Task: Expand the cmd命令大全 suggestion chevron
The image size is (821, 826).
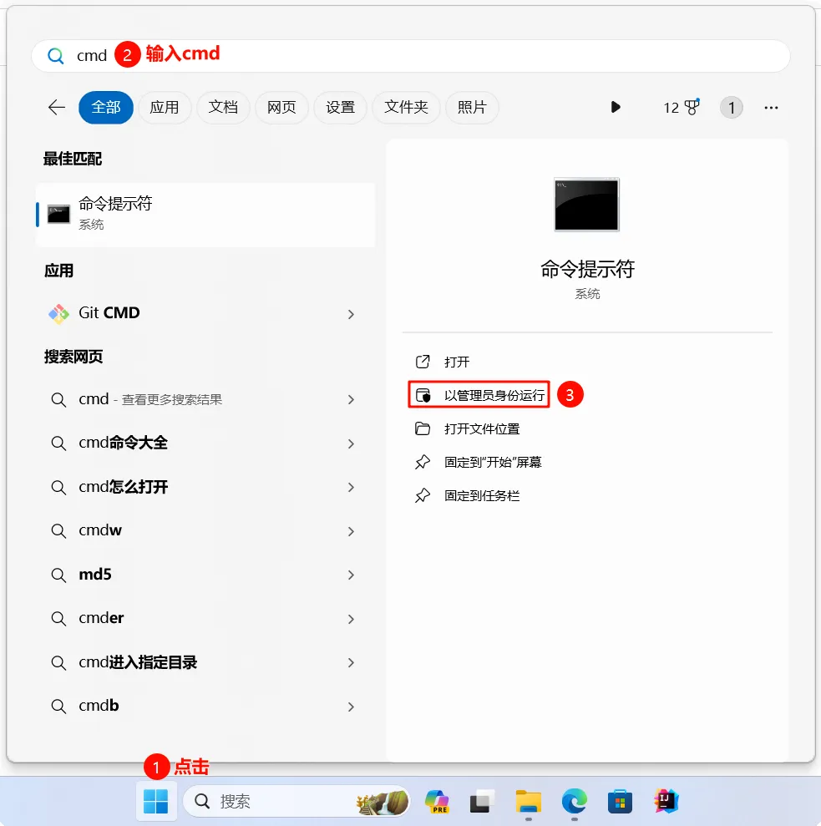Action: tap(351, 444)
